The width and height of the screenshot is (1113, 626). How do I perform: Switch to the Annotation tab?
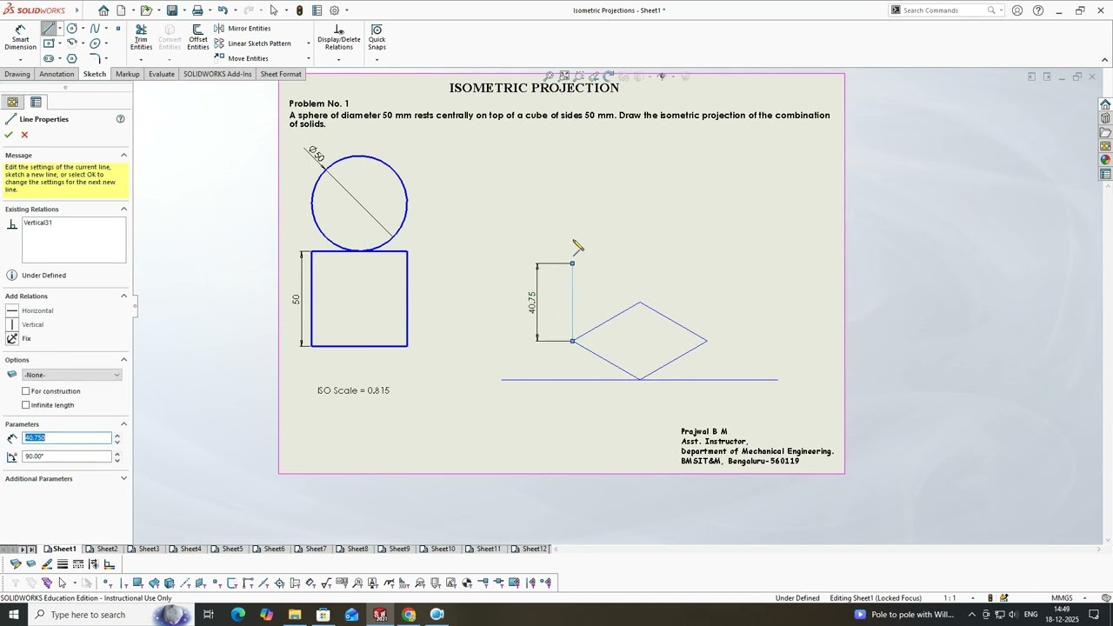click(x=57, y=74)
